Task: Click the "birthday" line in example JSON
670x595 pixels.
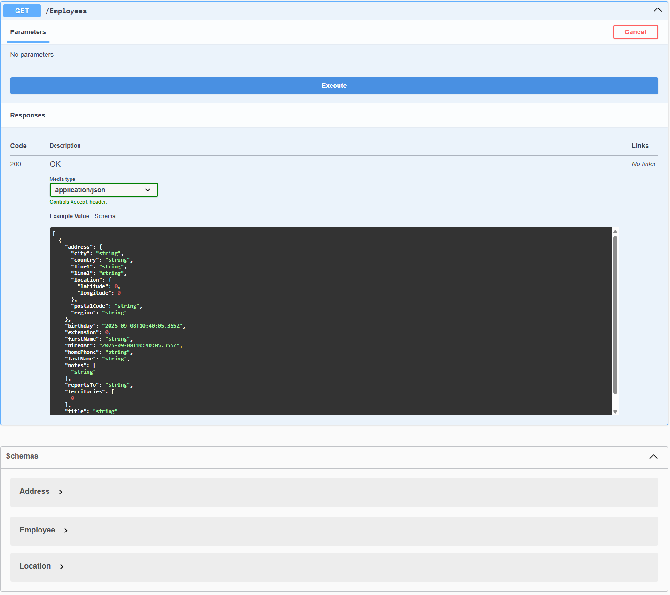Action: [x=125, y=326]
